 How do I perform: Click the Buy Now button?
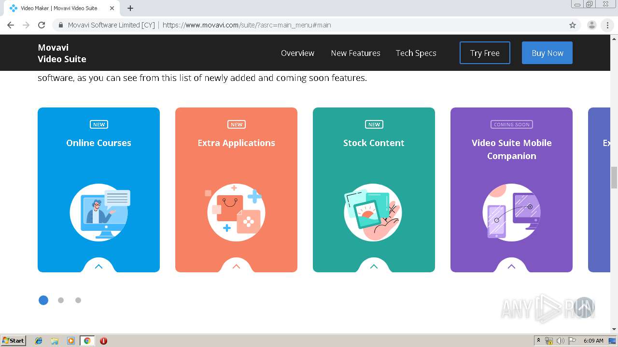click(547, 53)
